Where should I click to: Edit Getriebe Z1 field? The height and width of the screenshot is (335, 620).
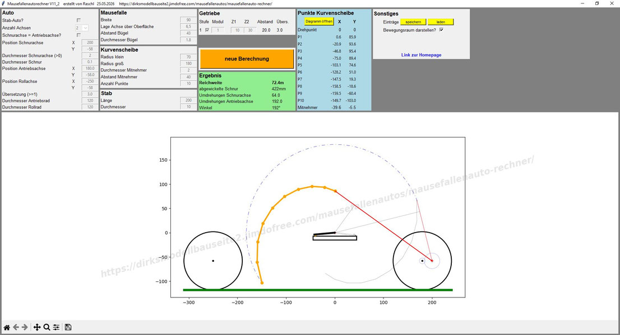tap(237, 30)
